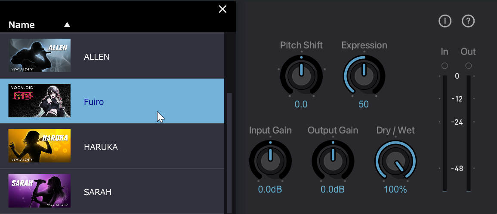
Task: Edit the Expression value 50
Action: tap(364, 104)
